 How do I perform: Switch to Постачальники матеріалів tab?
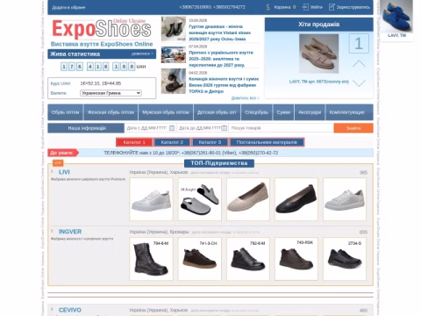coord(267,142)
